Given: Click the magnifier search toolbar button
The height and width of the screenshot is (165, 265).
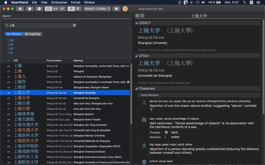Looking at the screenshot, I should point(29,9).
